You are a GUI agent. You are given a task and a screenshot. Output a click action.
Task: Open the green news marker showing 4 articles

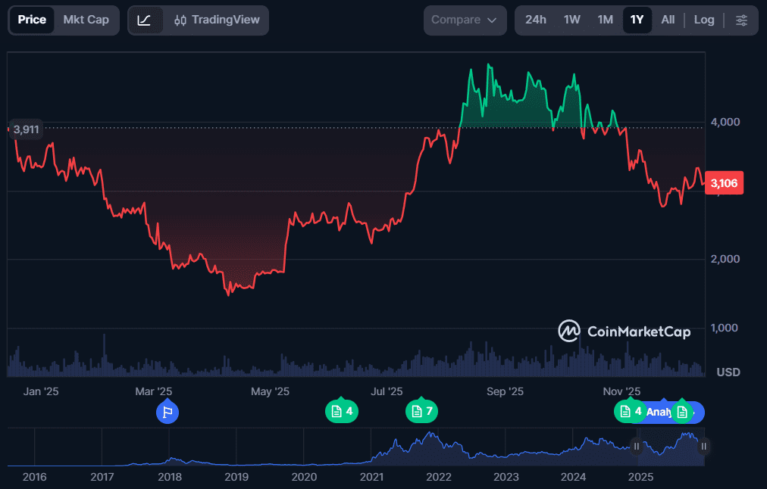point(342,411)
